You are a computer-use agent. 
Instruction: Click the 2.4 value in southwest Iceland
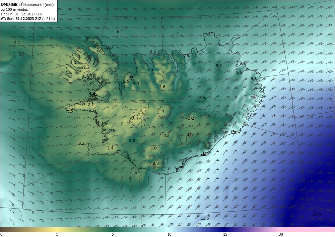tap(110, 148)
